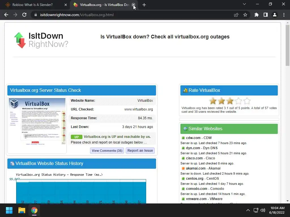Open the cisco.com link

pyautogui.click(x=194, y=158)
